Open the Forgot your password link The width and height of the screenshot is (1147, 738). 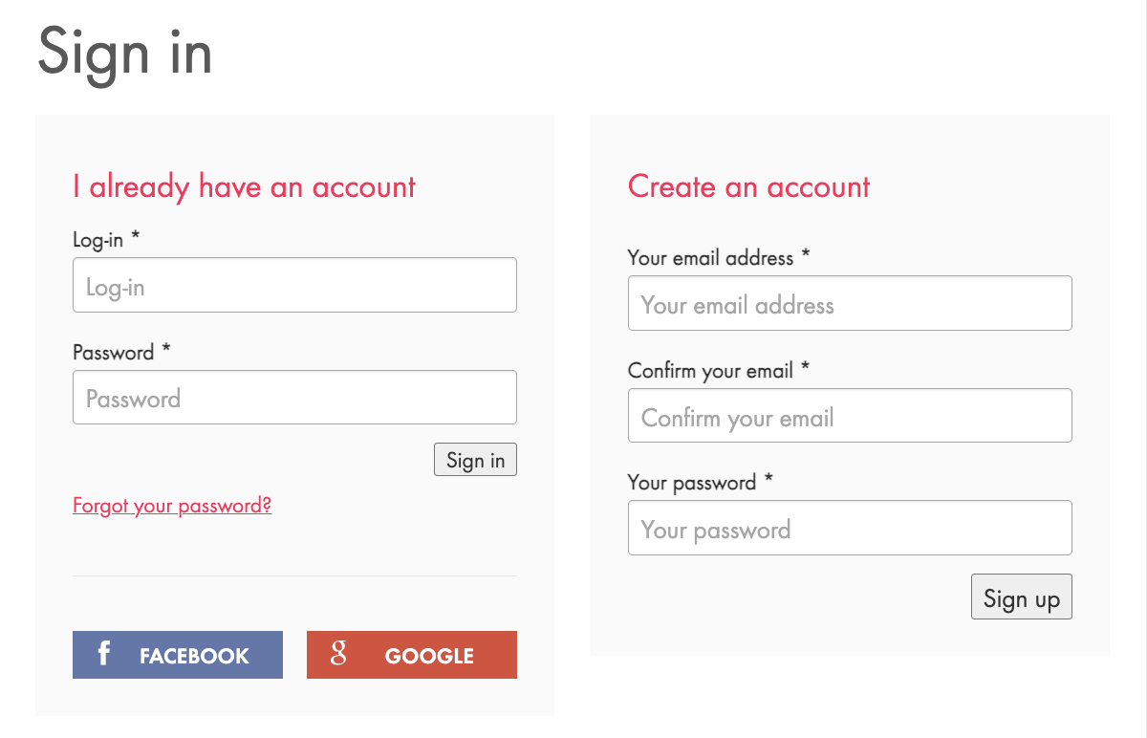172,505
